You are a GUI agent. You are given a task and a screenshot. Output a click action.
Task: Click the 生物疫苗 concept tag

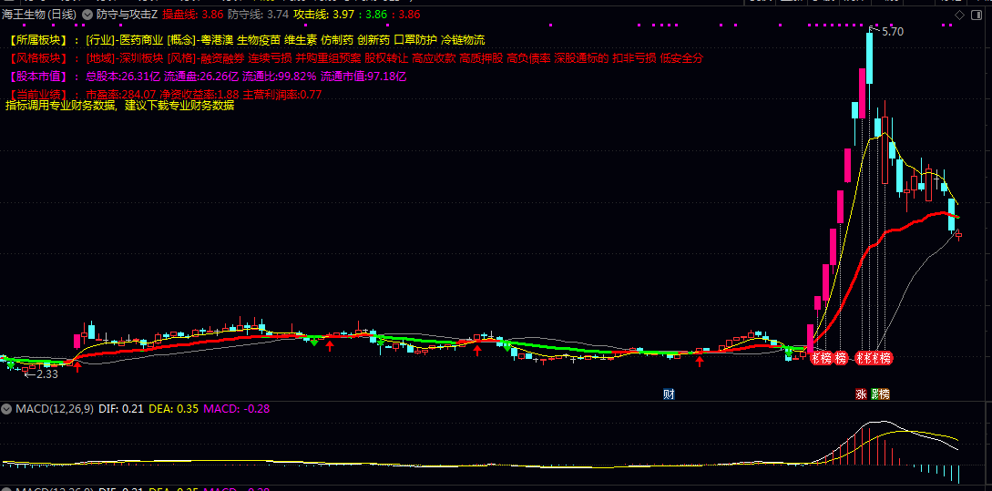[x=260, y=40]
